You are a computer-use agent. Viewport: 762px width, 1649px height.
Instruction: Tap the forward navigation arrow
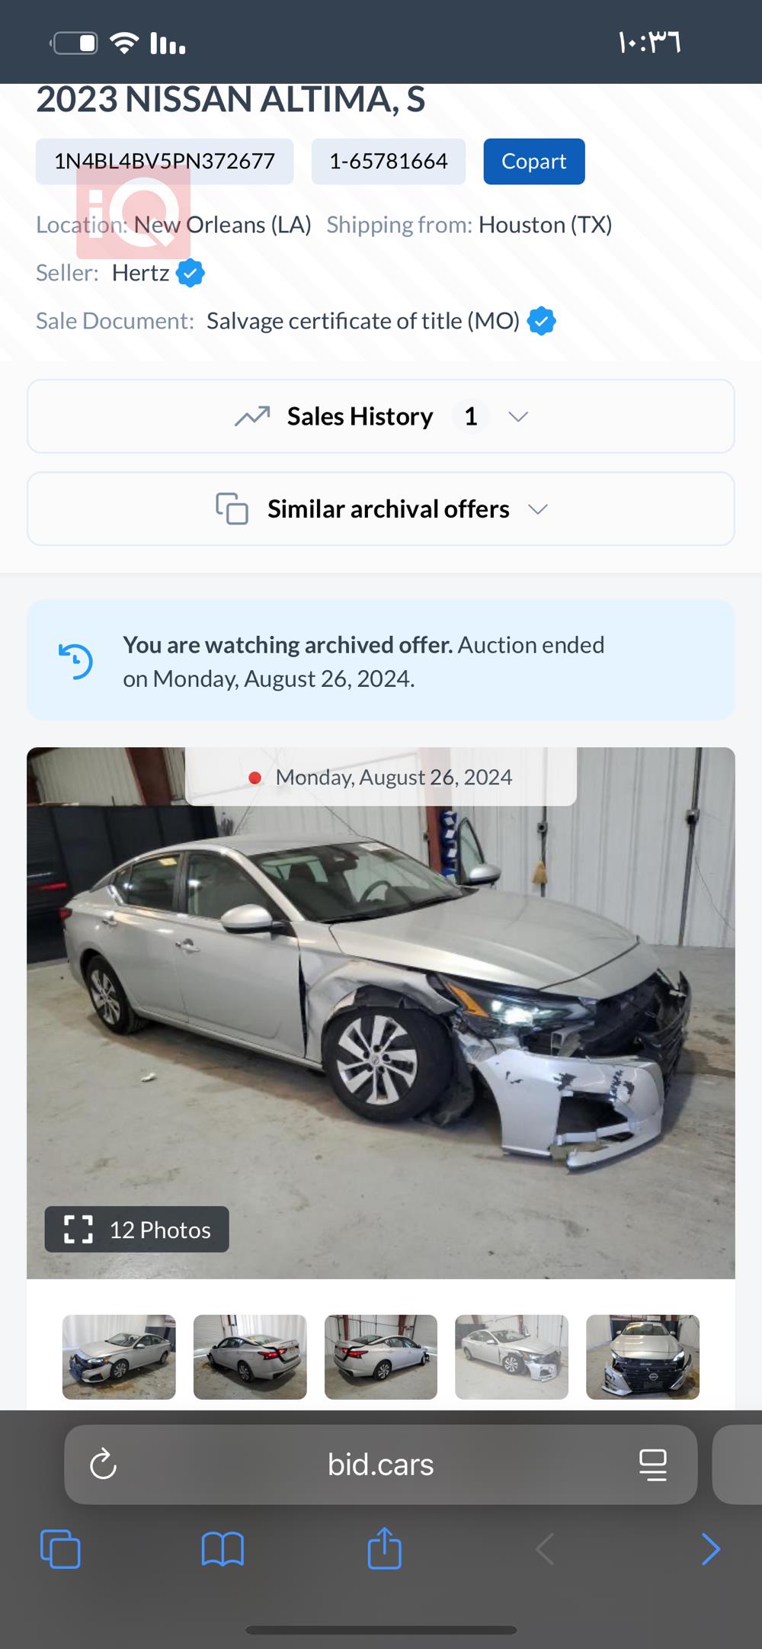coord(710,1549)
